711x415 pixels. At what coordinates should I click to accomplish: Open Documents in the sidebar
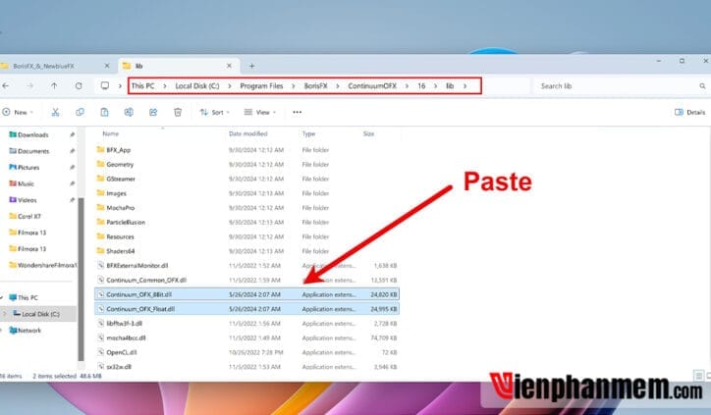click(33, 151)
